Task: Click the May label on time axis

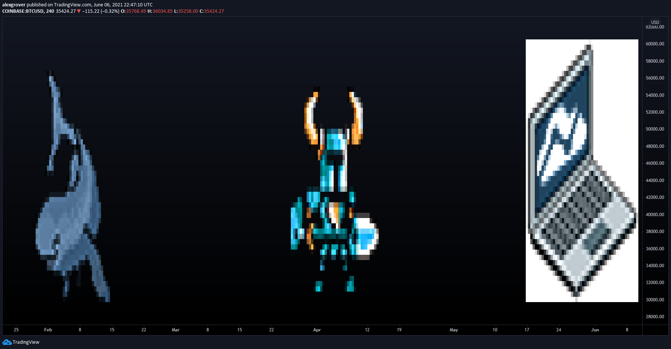Action: [454, 330]
